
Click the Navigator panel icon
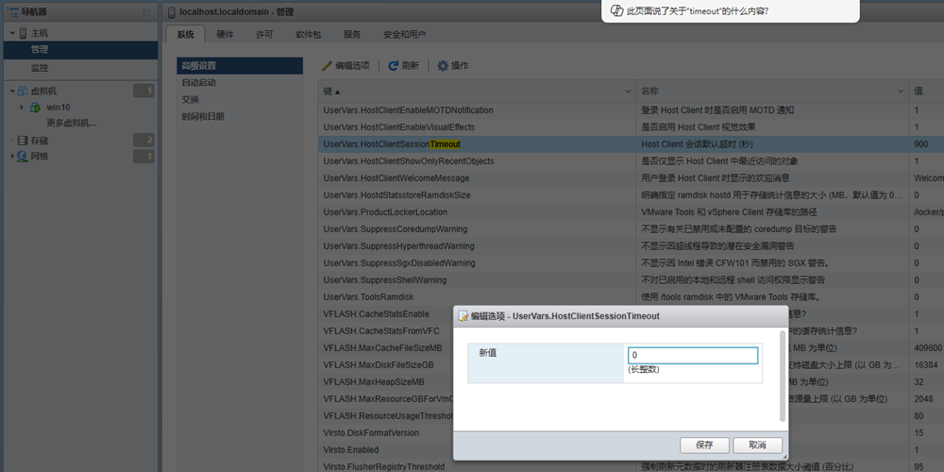[x=12, y=12]
